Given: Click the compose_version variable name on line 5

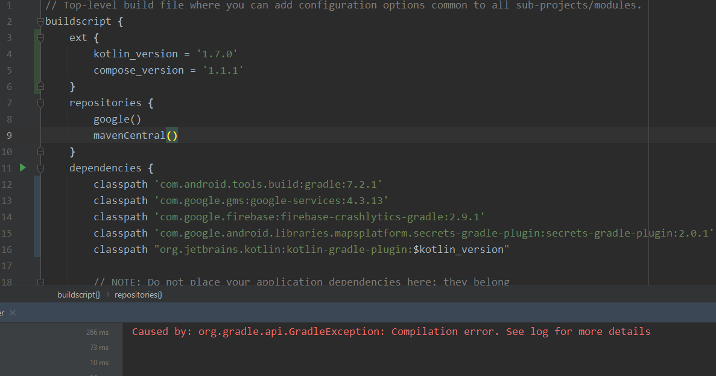Looking at the screenshot, I should pos(139,71).
